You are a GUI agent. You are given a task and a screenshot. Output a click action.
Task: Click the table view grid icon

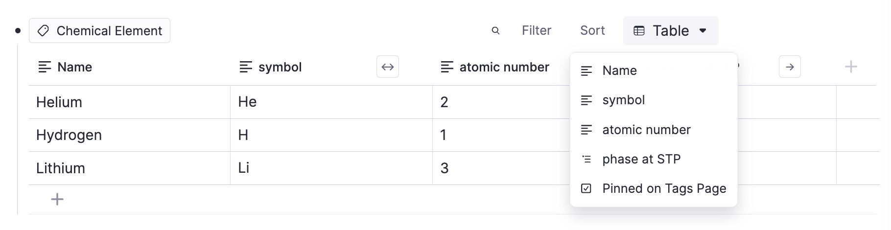pos(639,31)
